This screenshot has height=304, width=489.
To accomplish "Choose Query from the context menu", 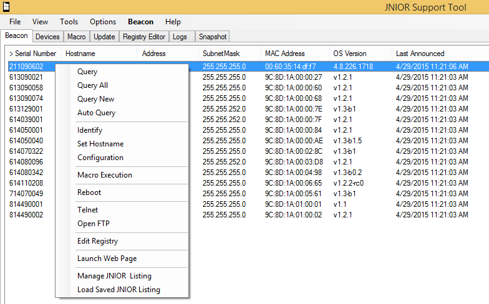I will 122,72.
